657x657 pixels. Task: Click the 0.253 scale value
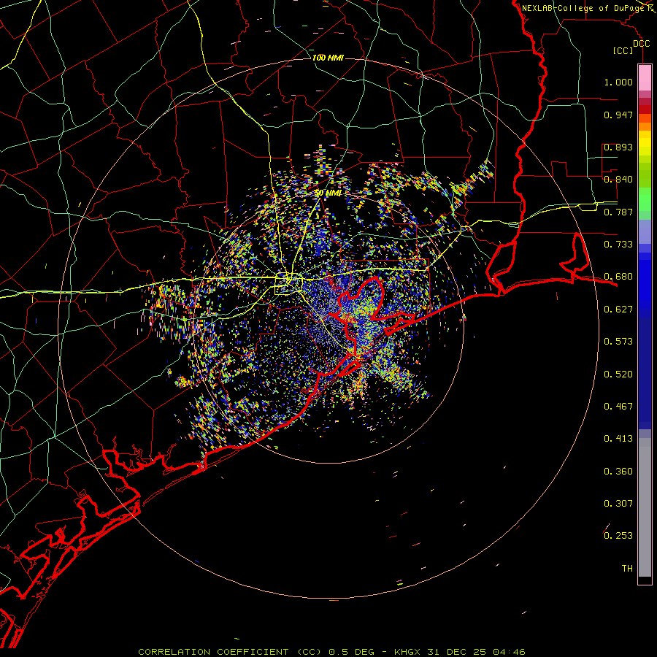pos(618,536)
